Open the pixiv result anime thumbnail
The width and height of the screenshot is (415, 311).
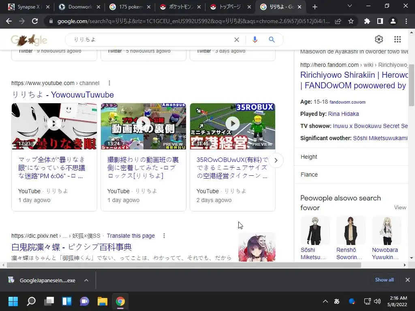[257, 247]
